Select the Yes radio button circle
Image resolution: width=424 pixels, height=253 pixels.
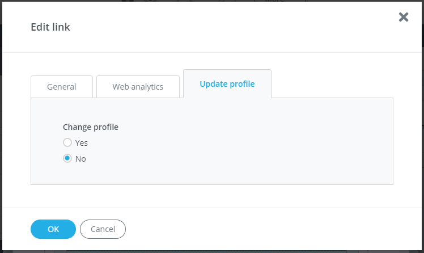[67, 142]
